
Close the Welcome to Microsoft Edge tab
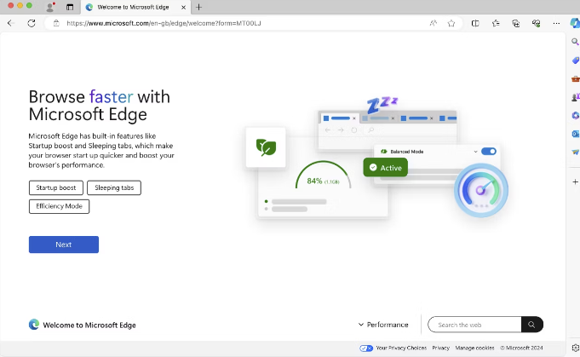[x=183, y=7]
